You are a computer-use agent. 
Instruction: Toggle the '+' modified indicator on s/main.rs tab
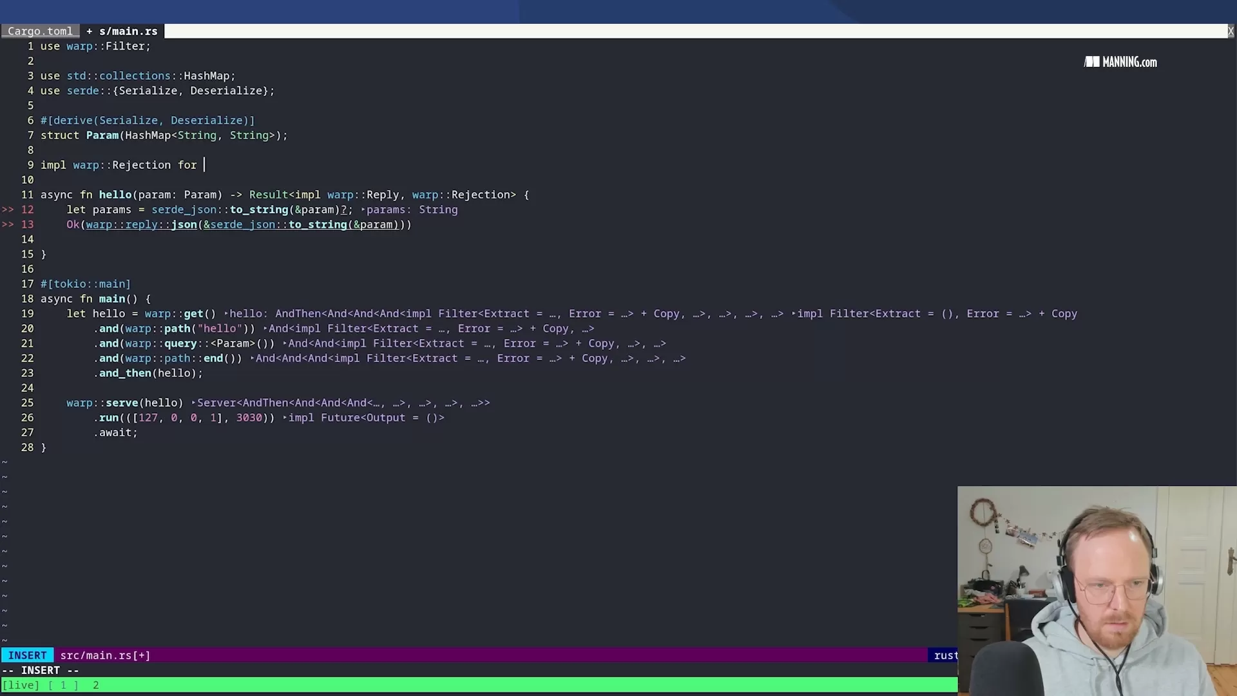tap(88, 31)
